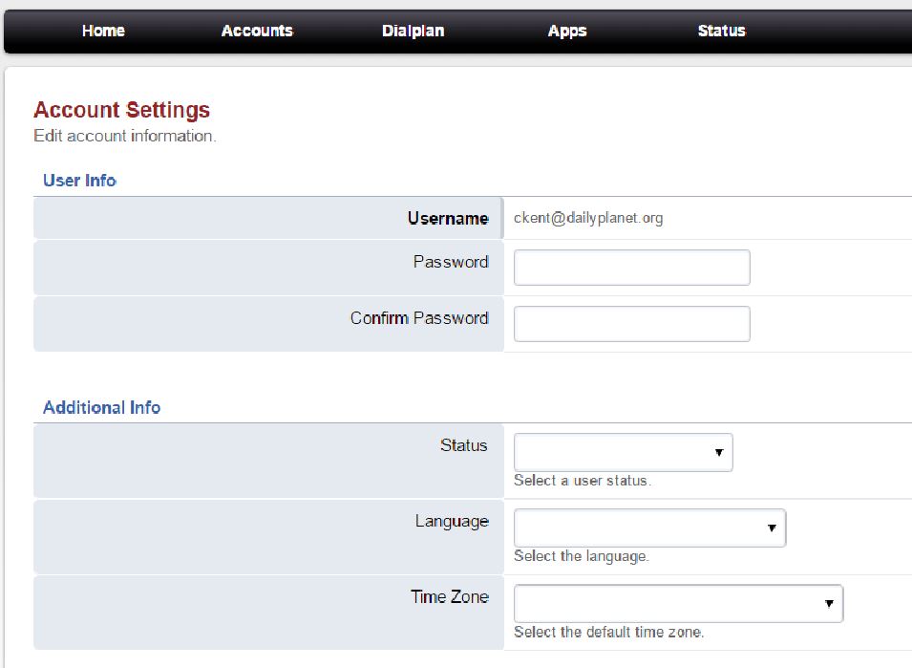Image resolution: width=912 pixels, height=668 pixels.
Task: Open the Home menu in navigation bar
Action: pyautogui.click(x=103, y=31)
